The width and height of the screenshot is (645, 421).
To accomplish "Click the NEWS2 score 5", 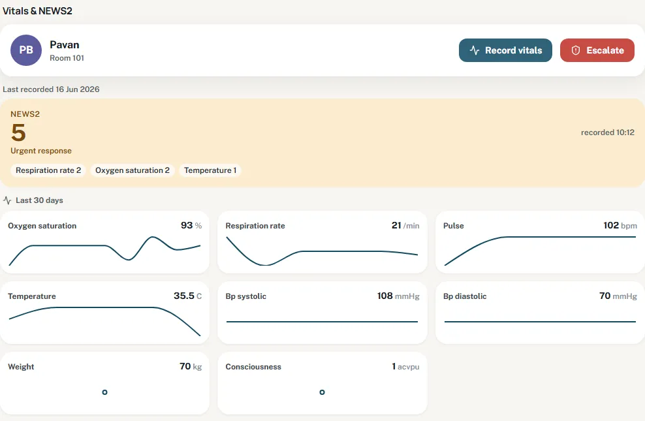I will tap(18, 133).
